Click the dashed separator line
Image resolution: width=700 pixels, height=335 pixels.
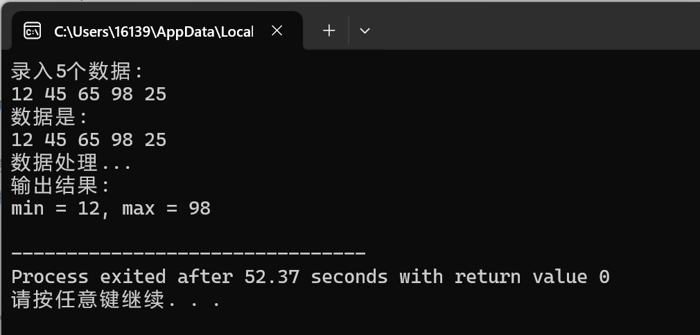tap(189, 253)
